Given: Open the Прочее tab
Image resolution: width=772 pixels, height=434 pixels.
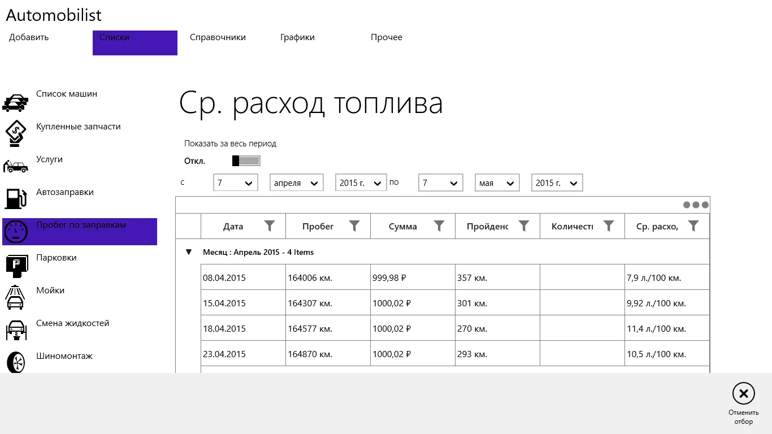Looking at the screenshot, I should (x=387, y=37).
